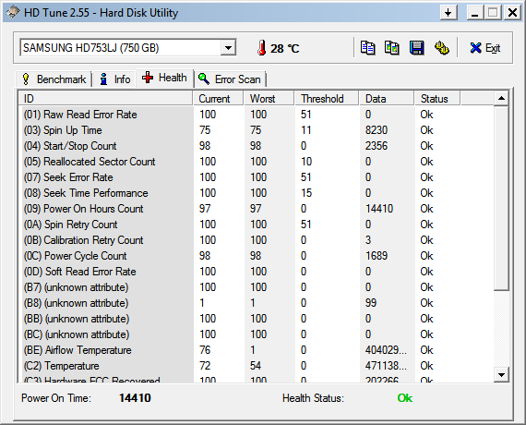Open the SAMSUNG HD753LJ drive dropdown

tap(228, 48)
